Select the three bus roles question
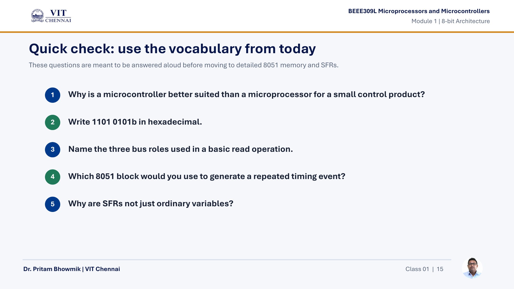Viewport: 514px width, 289px height. point(181,149)
